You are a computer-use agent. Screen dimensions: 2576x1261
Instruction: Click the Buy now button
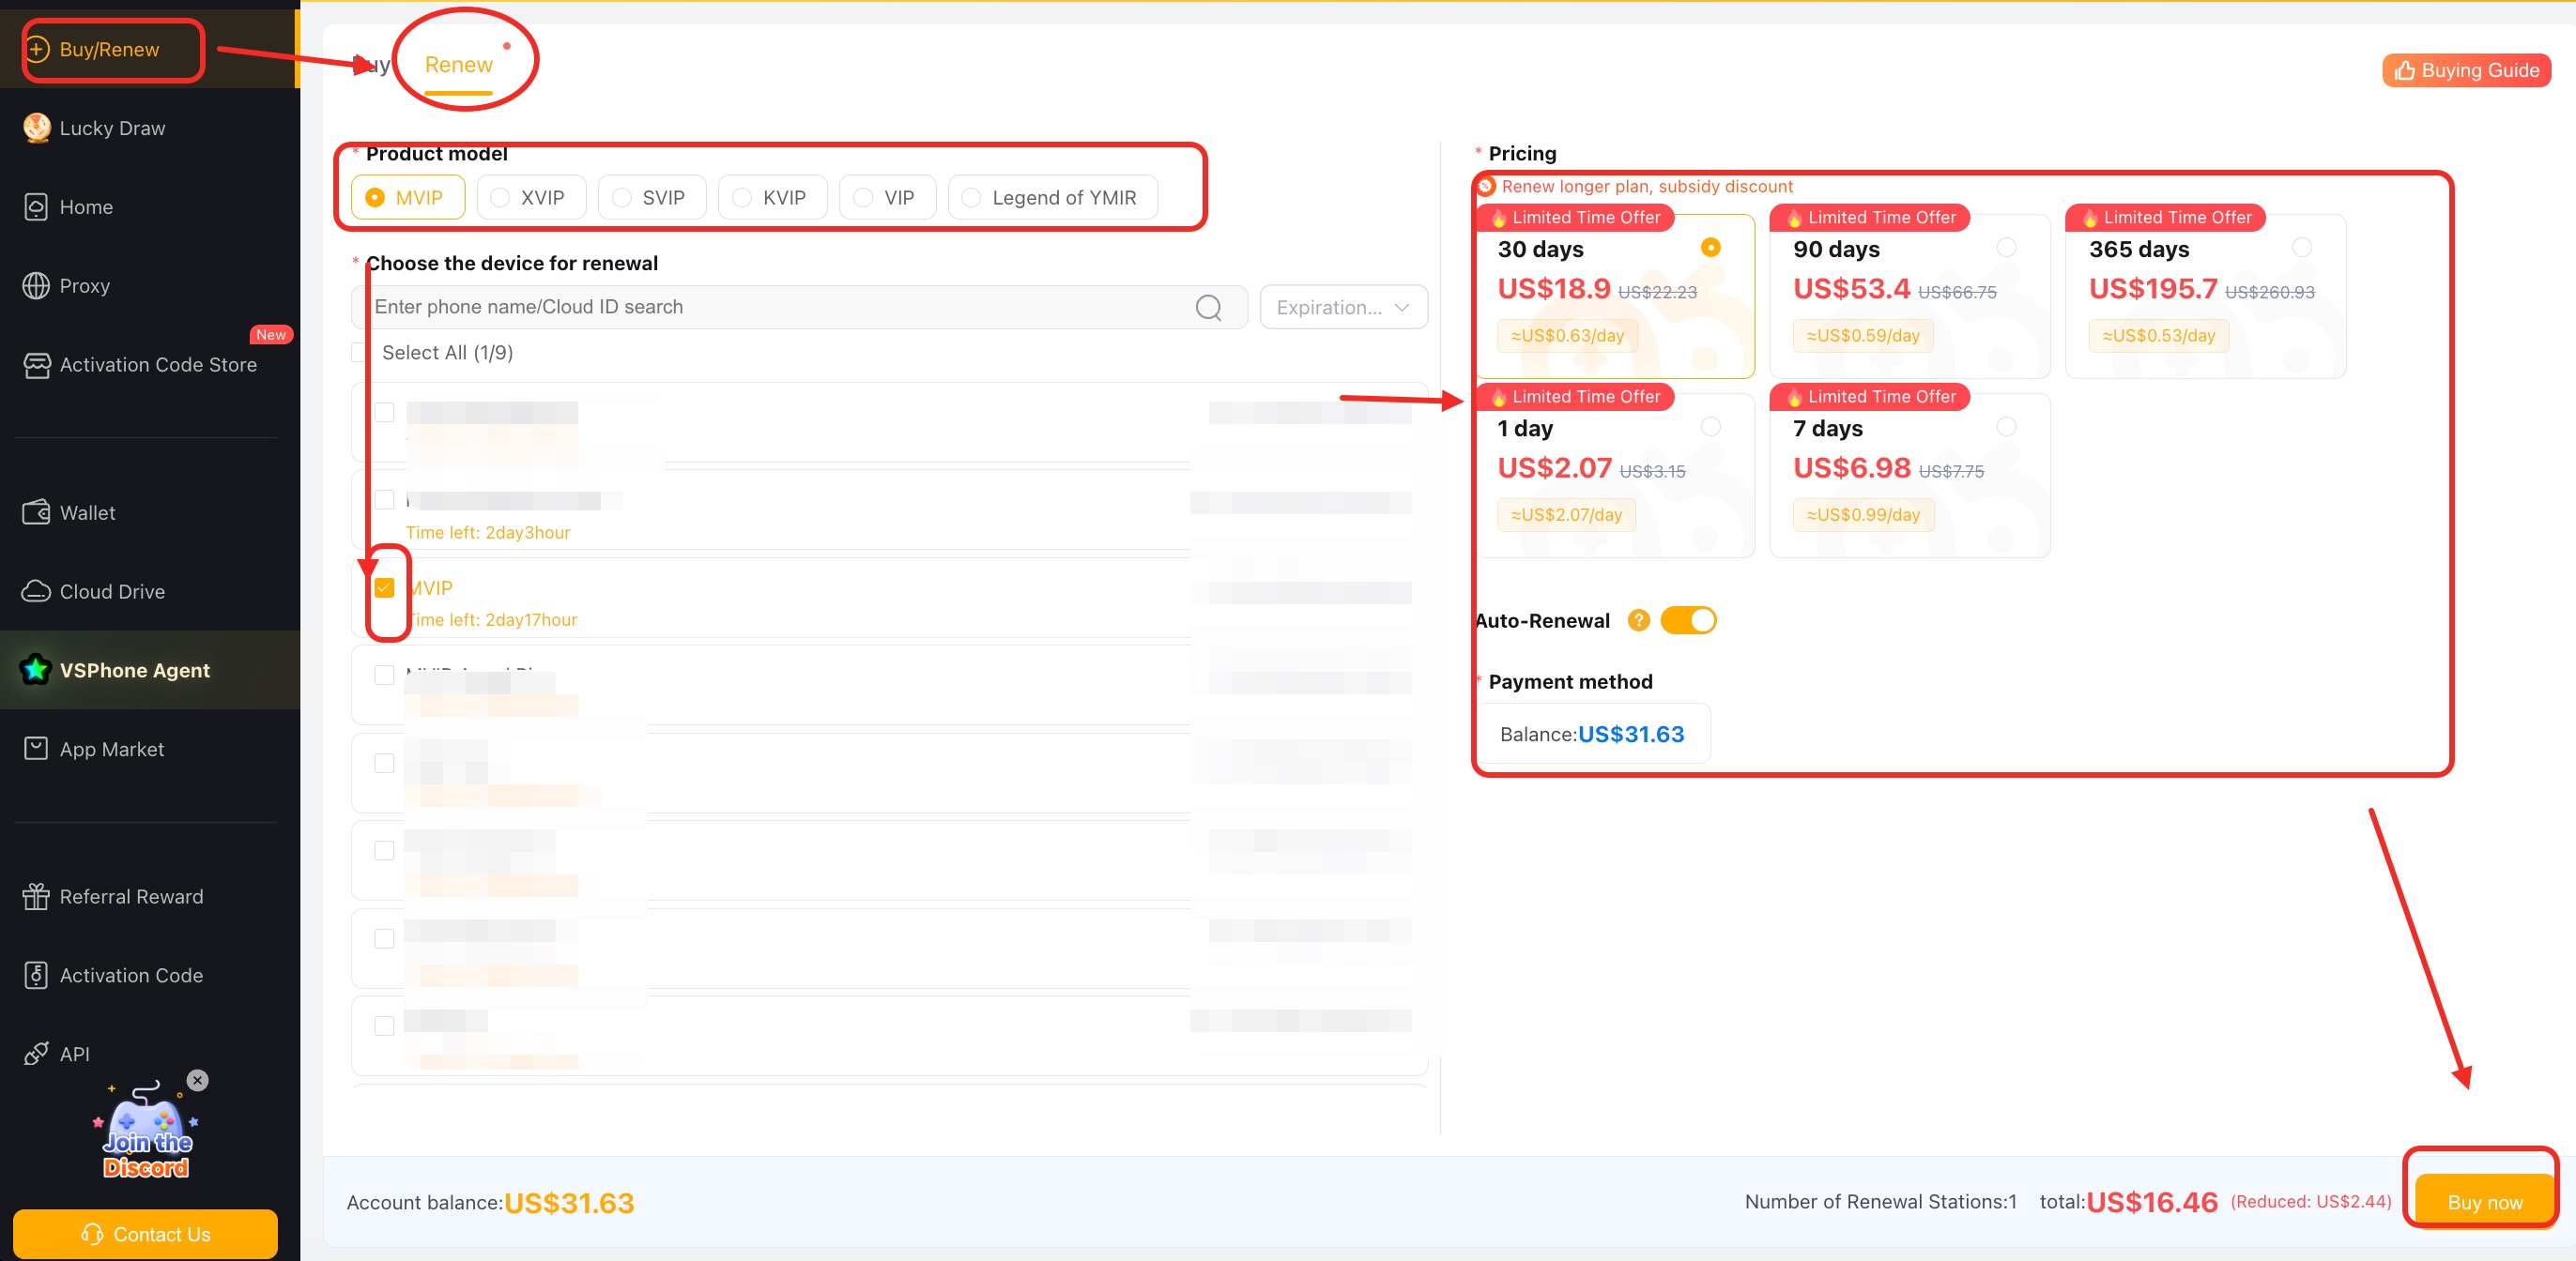(2484, 1201)
